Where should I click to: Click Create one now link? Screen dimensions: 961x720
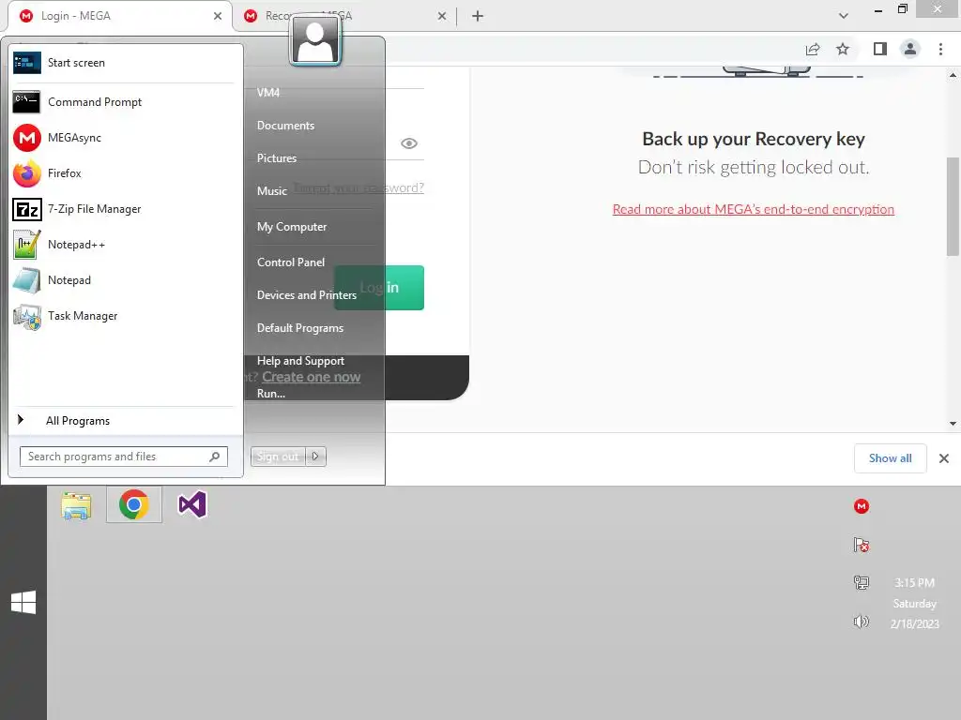(x=312, y=377)
